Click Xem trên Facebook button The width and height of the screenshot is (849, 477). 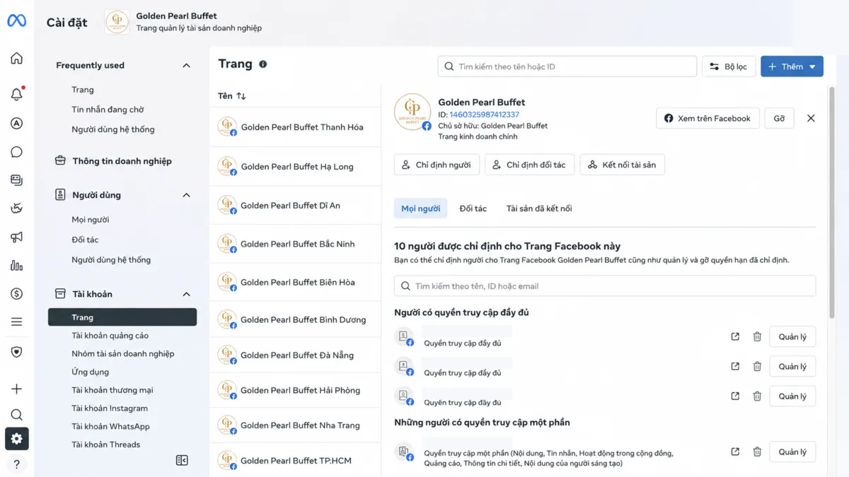[707, 118]
